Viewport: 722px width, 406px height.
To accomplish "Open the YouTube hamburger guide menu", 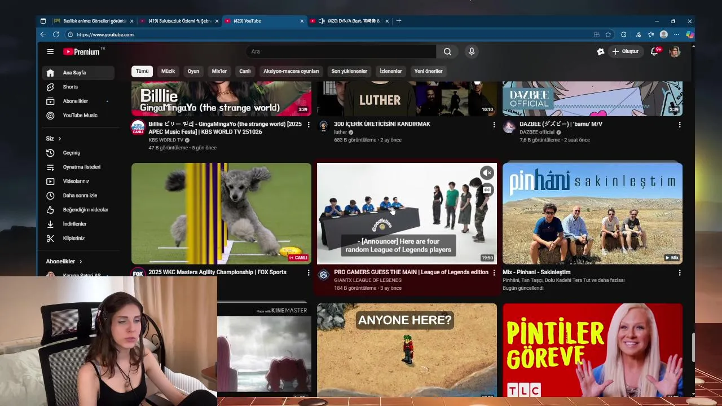I will tap(50, 51).
